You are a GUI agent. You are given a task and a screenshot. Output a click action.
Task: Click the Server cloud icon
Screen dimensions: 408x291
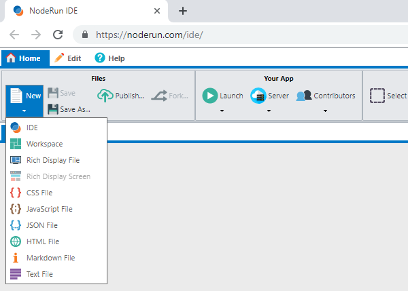tap(258, 96)
